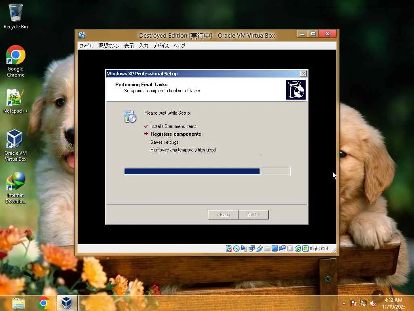Open the ヘルプ menu
Viewport: 414px width, 311px height.
[x=180, y=46]
